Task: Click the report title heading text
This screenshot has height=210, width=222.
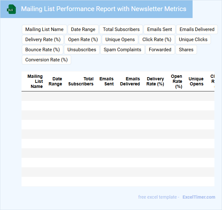Action: coord(103,9)
